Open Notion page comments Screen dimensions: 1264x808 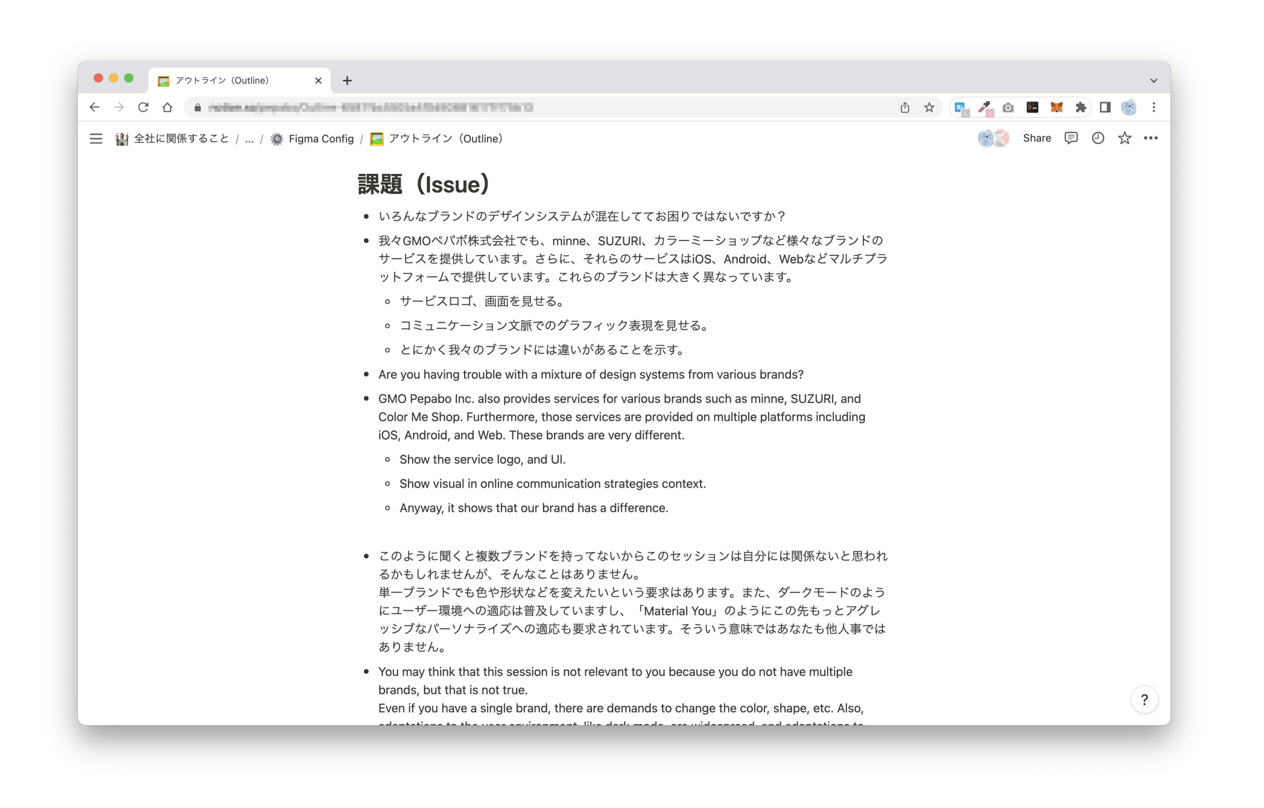[1070, 138]
